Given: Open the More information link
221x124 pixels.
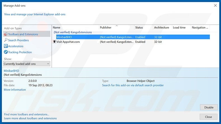Looking at the screenshot, I should [15, 90].
